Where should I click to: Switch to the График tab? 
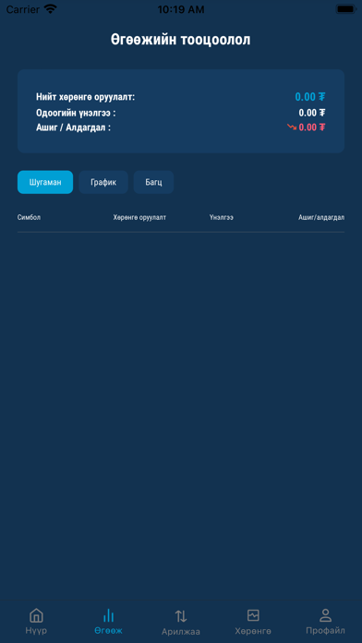(x=103, y=182)
